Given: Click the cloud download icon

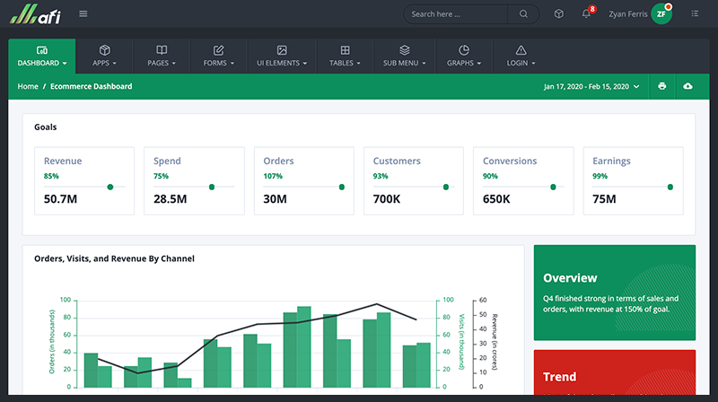Looking at the screenshot, I should click(x=688, y=86).
